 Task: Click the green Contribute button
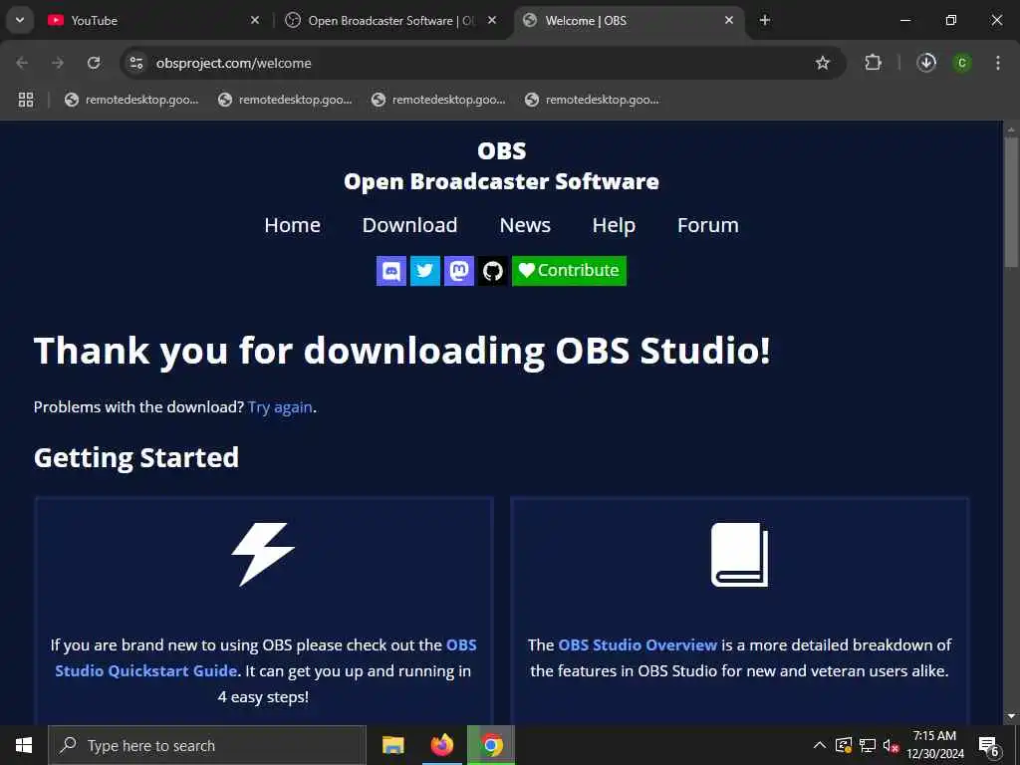coord(569,271)
